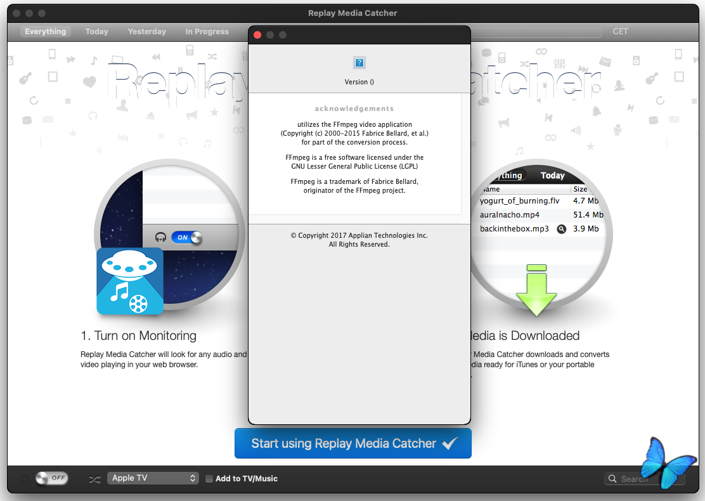Viewport: 705px width, 501px height.
Task: Click the question mark icon in About dialog
Action: tap(359, 63)
